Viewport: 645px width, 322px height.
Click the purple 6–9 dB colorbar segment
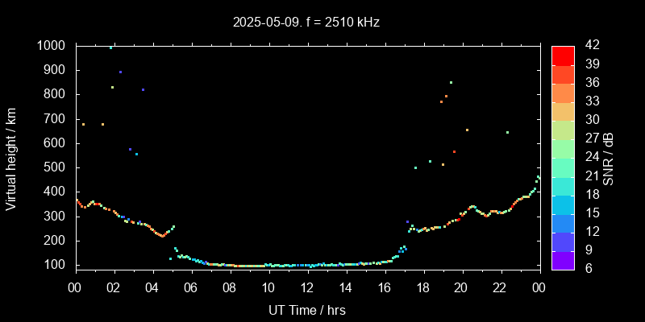(563, 259)
